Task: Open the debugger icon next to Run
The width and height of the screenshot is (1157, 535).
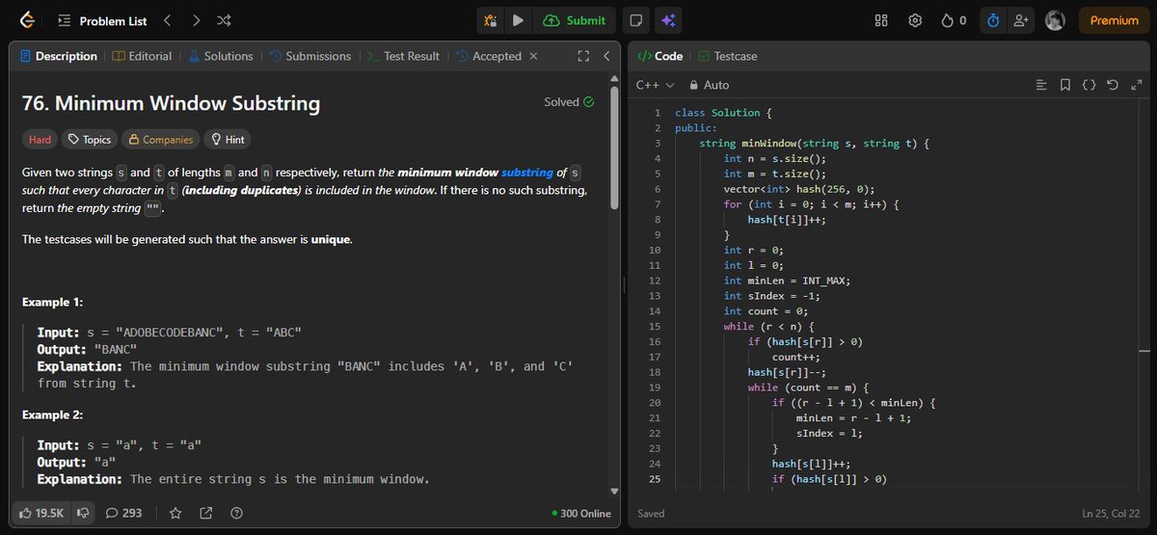Action: click(491, 20)
